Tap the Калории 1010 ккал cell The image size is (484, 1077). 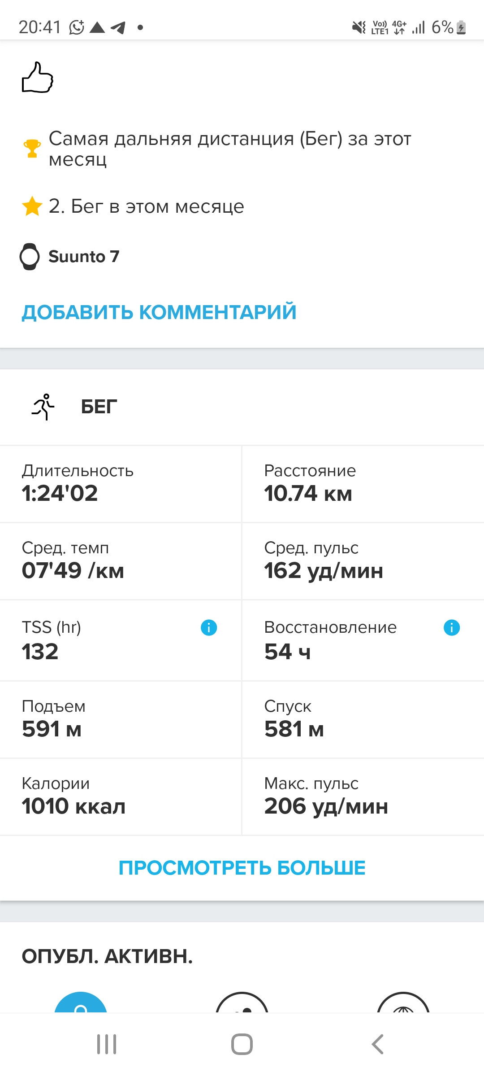pos(121,797)
